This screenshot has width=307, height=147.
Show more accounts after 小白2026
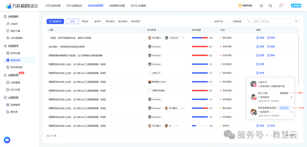(x=183, y=38)
